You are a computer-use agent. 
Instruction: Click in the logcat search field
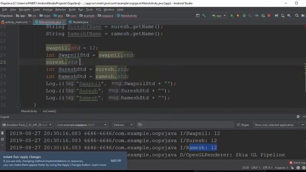click(x=186, y=125)
